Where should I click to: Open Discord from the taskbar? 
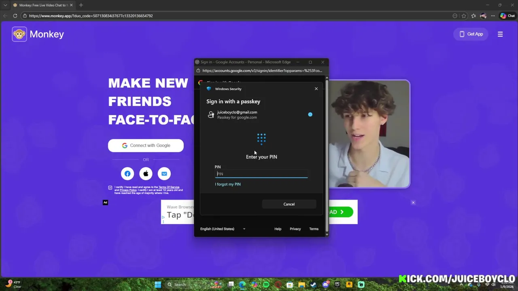click(325, 285)
